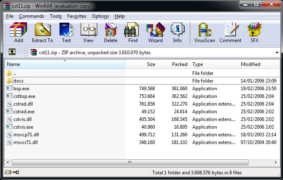Click the key icon in status bar
The height and width of the screenshot is (180, 283).
[16, 172]
